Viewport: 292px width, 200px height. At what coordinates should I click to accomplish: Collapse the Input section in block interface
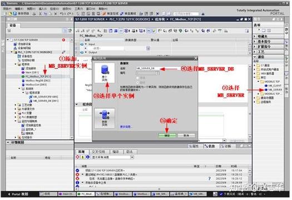click(x=86, y=44)
